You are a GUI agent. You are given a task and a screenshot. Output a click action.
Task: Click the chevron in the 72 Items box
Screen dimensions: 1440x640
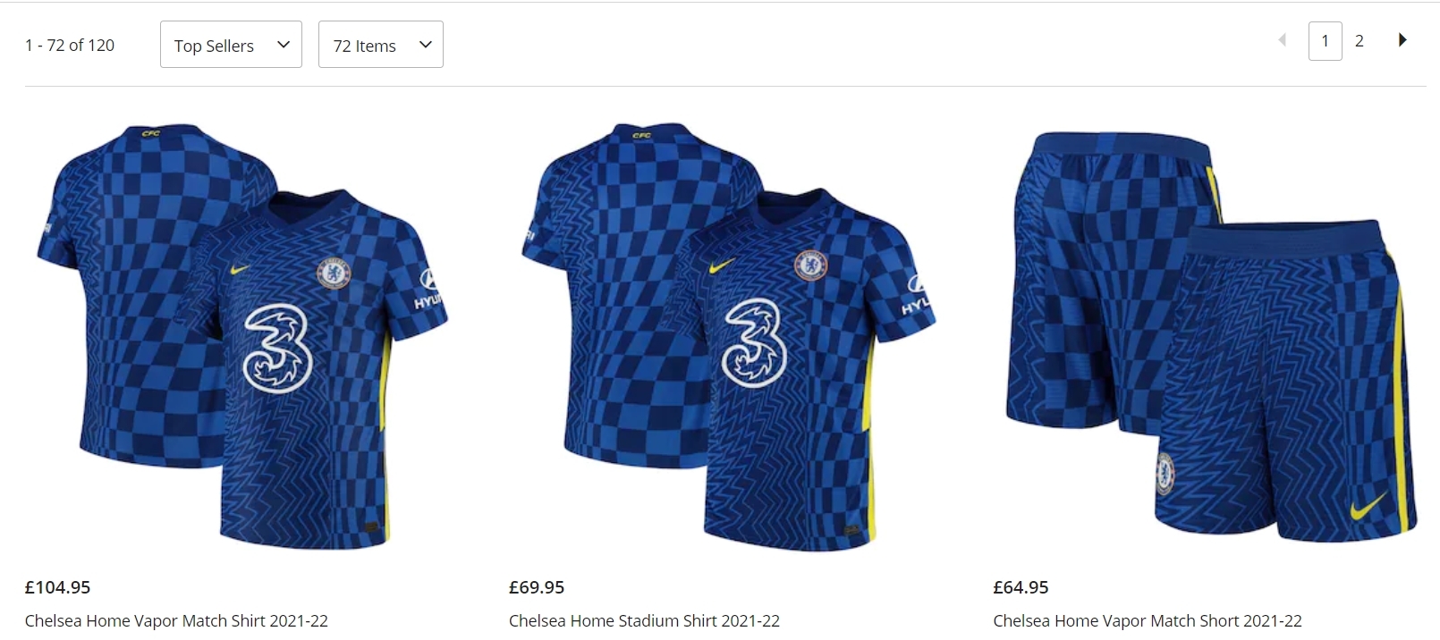(426, 45)
